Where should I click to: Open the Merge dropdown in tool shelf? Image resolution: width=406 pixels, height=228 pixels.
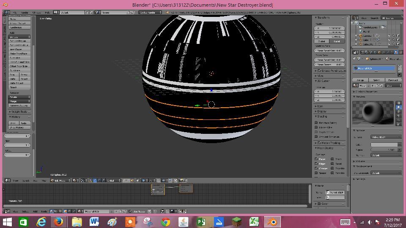tap(19, 101)
